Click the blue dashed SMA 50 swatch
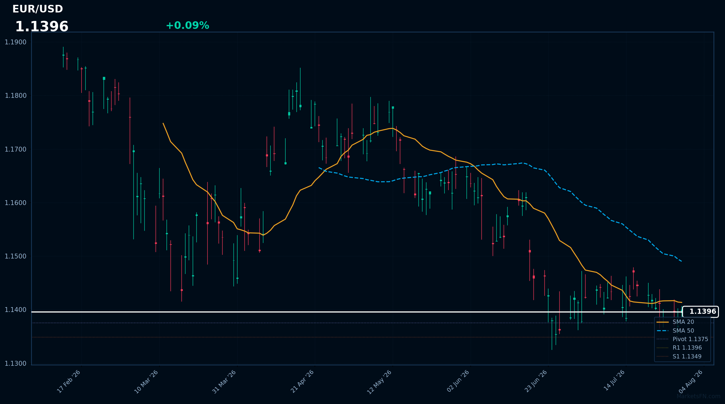725x404 pixels. pyautogui.click(x=663, y=330)
